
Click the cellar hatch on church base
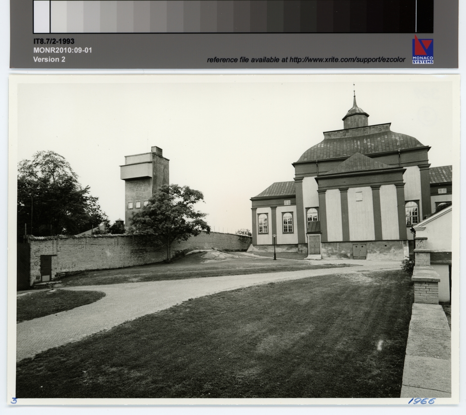pyautogui.click(x=359, y=251)
